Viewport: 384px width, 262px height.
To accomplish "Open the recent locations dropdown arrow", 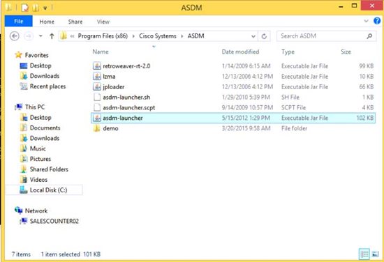I will [40, 36].
